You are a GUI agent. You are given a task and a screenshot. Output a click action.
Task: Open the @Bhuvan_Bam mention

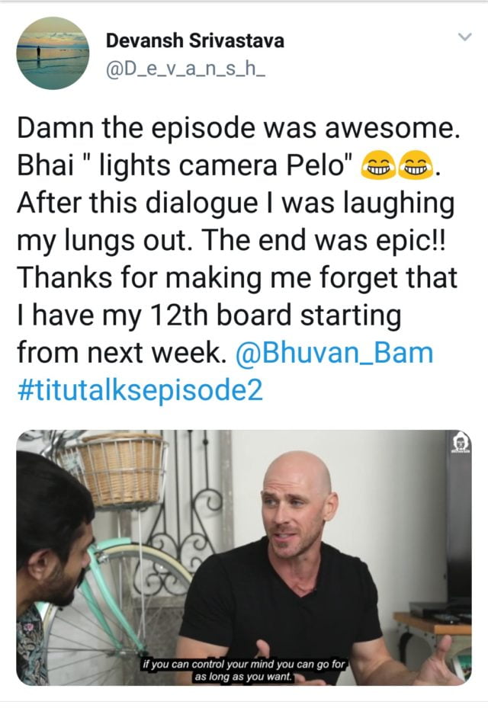coord(334,353)
